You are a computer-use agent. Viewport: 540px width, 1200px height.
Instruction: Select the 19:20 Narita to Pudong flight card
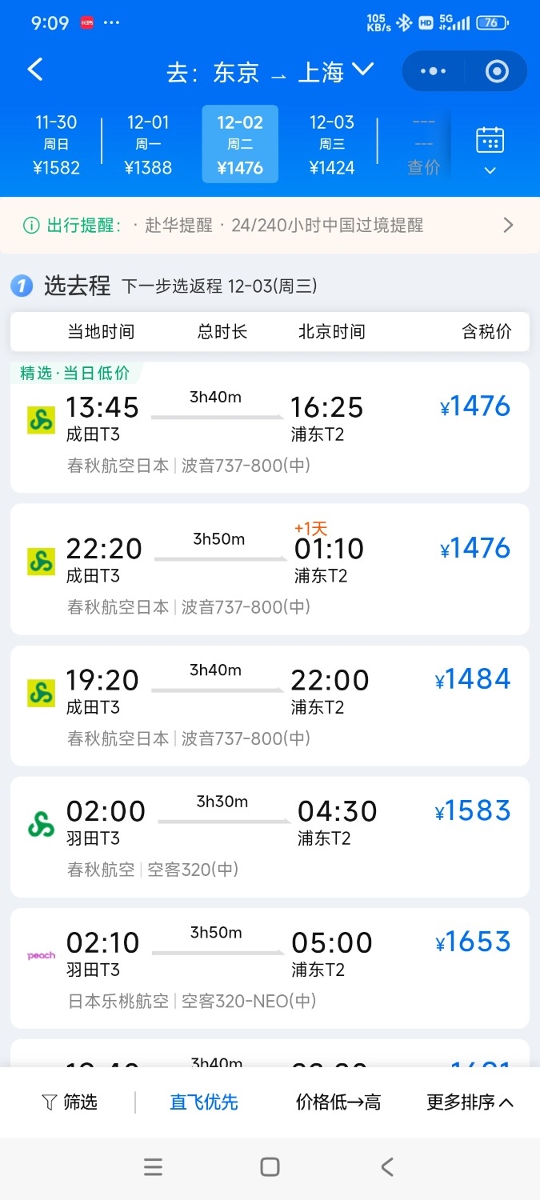270,704
